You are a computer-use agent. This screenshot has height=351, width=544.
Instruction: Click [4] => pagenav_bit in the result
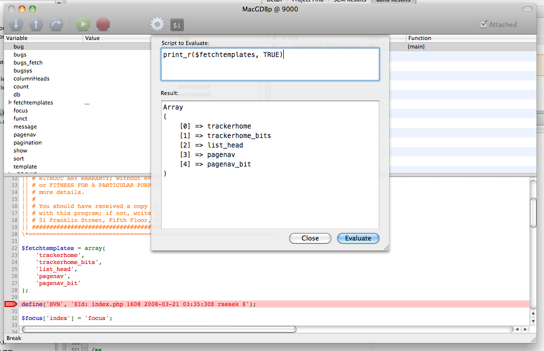(x=216, y=164)
